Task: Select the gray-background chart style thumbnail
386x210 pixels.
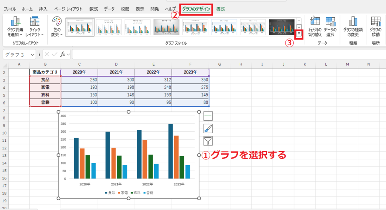Action: (x=166, y=27)
